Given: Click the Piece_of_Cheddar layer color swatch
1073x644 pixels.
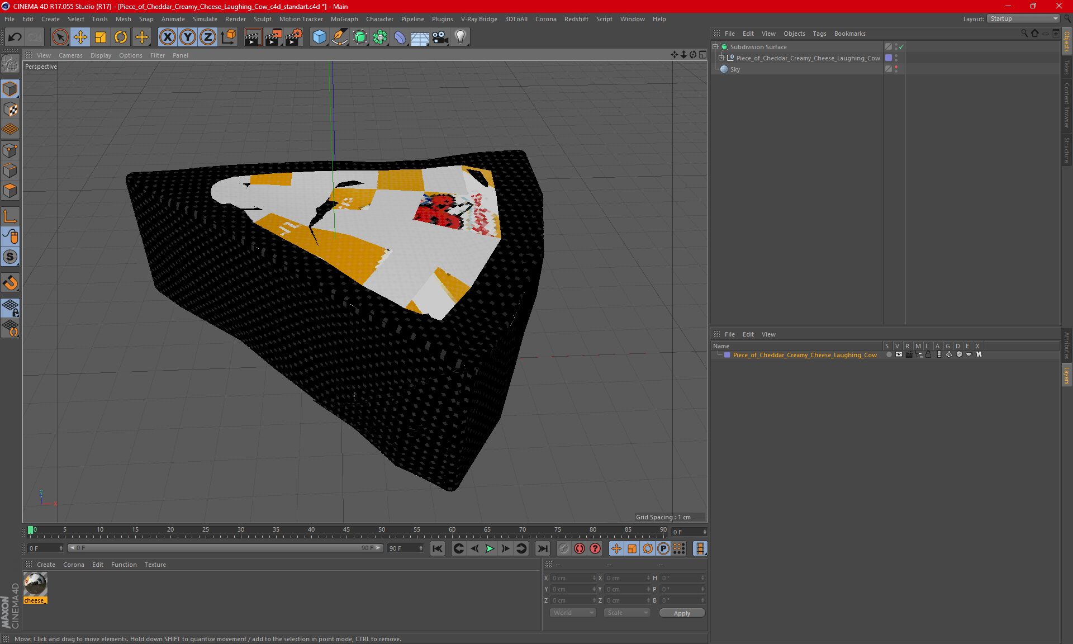Looking at the screenshot, I should pos(727,355).
